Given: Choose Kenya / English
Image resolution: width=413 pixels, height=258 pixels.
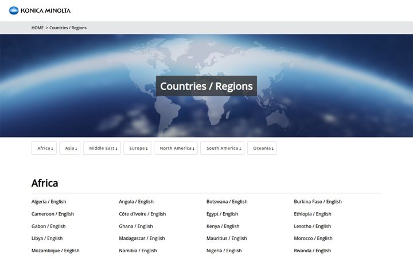Looking at the screenshot, I should 223,226.
